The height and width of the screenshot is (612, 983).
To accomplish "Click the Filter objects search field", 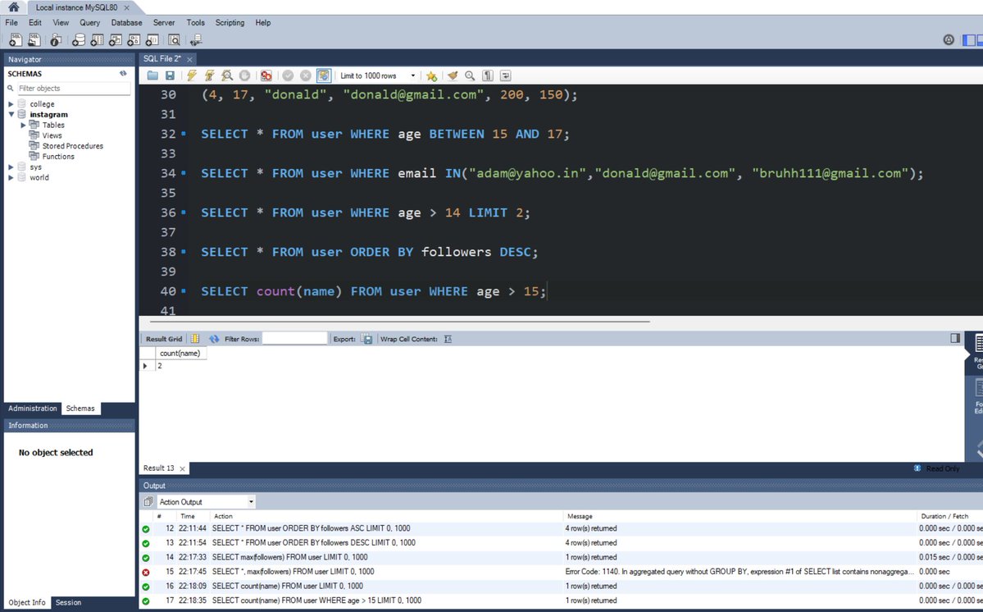I will click(74, 89).
